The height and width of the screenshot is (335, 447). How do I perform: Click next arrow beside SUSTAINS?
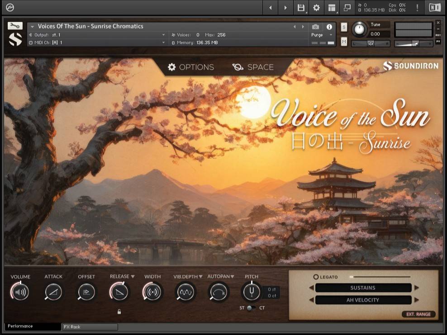point(417,288)
